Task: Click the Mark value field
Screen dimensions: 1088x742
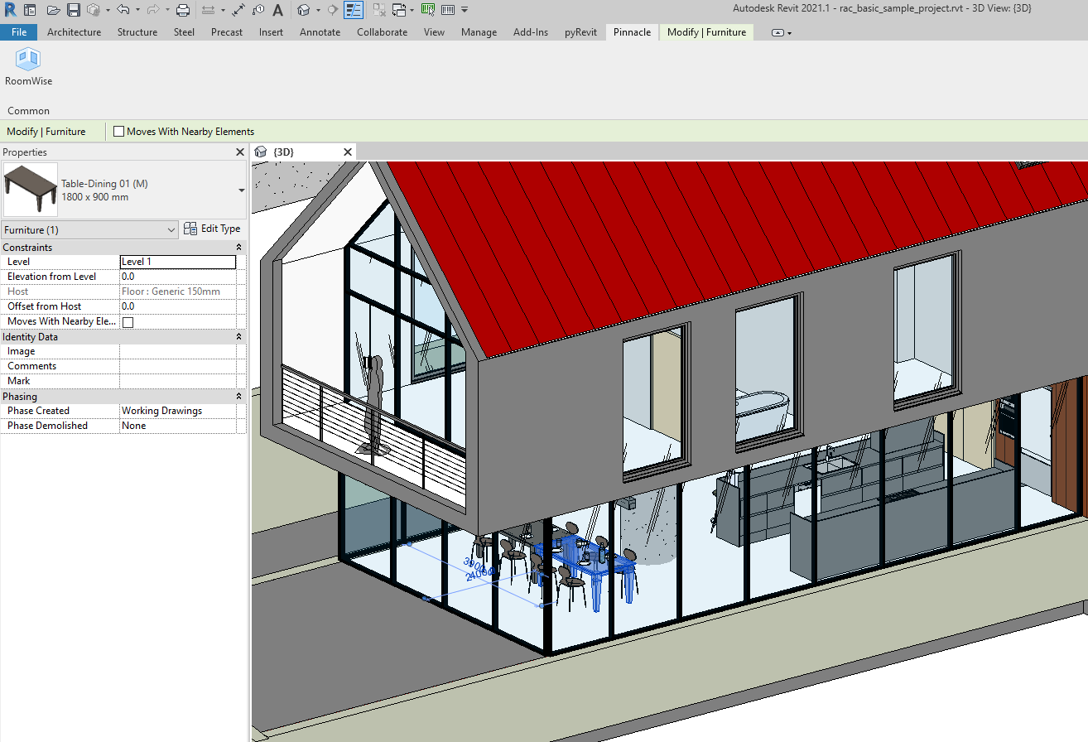Action: [x=178, y=381]
